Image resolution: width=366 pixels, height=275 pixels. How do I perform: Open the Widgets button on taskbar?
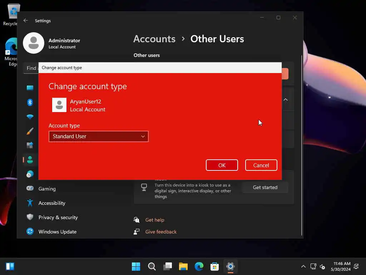pyautogui.click(x=10, y=266)
